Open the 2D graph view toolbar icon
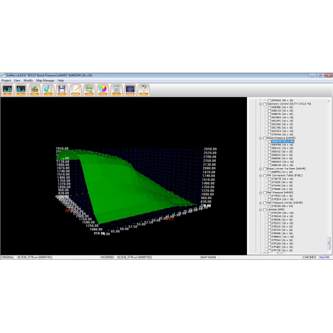The width and height of the screenshot is (333, 333). pos(7,90)
